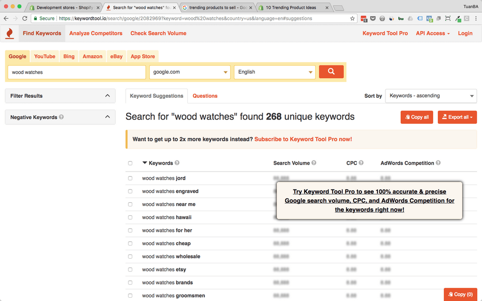
Task: Open the Sort by dropdown
Action: click(431, 96)
